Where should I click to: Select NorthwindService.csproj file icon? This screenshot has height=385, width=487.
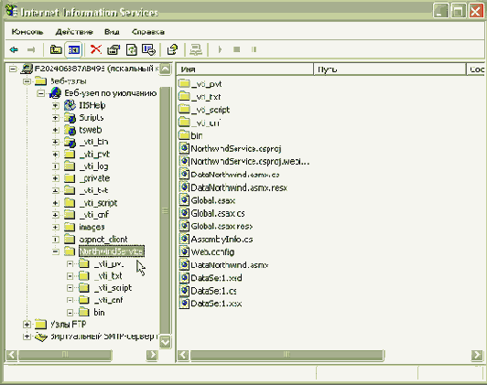click(x=184, y=148)
